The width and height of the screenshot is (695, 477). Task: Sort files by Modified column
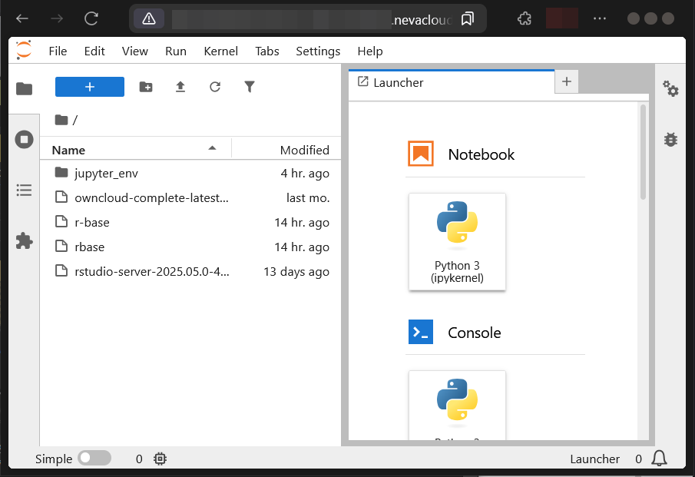[286, 150]
